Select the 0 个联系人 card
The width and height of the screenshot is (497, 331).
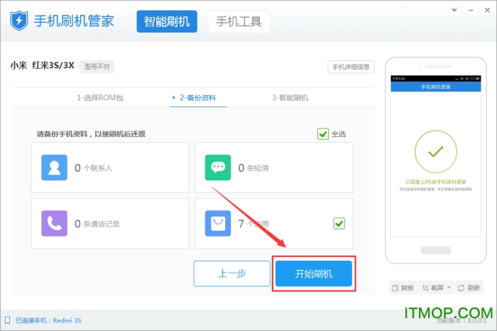(x=110, y=168)
